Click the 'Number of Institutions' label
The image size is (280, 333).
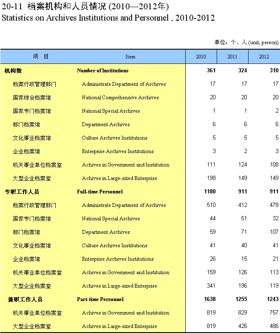[x=103, y=71]
